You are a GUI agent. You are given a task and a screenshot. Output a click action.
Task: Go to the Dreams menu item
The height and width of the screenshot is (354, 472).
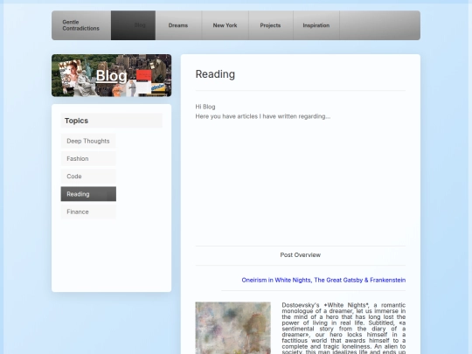pyautogui.click(x=178, y=25)
